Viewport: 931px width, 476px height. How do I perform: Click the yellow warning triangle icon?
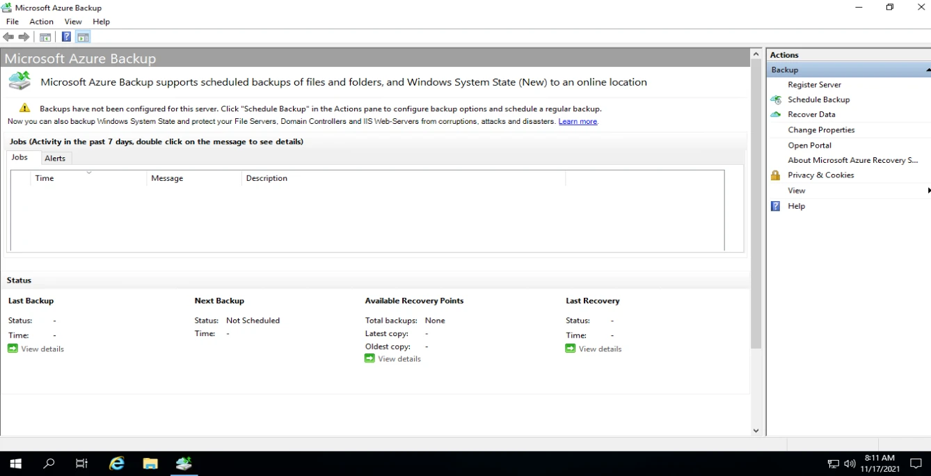tap(23, 107)
